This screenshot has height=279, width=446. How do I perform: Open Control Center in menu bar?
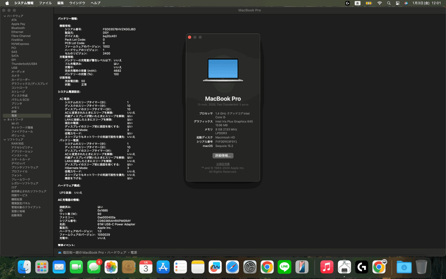coord(398,3)
